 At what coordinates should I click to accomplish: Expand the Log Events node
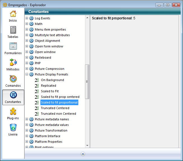click(27, 18)
